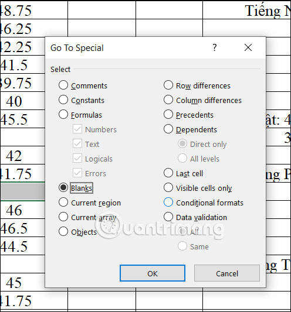Select the Constants radio option
This screenshot has height=312, width=291.
63,100
